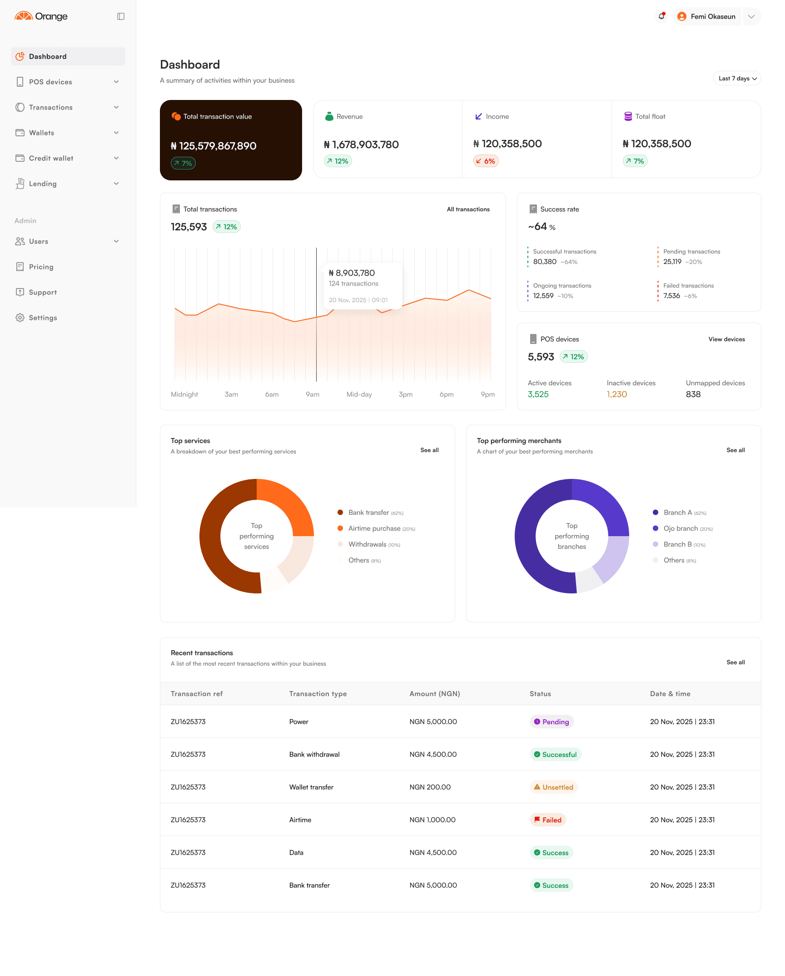See all top performing merchants
Viewport: 785px width, 976px height.
(735, 450)
